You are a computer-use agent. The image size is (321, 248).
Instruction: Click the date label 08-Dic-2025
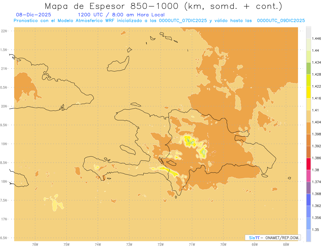tap(34, 15)
